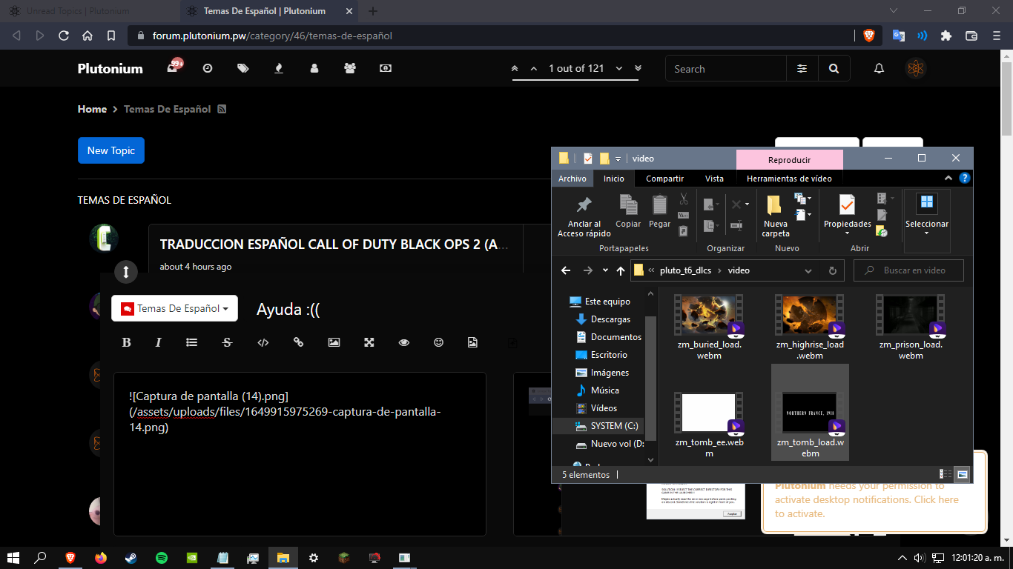Click the category RSS feed icon
The width and height of the screenshot is (1013, 569).
coord(222,109)
